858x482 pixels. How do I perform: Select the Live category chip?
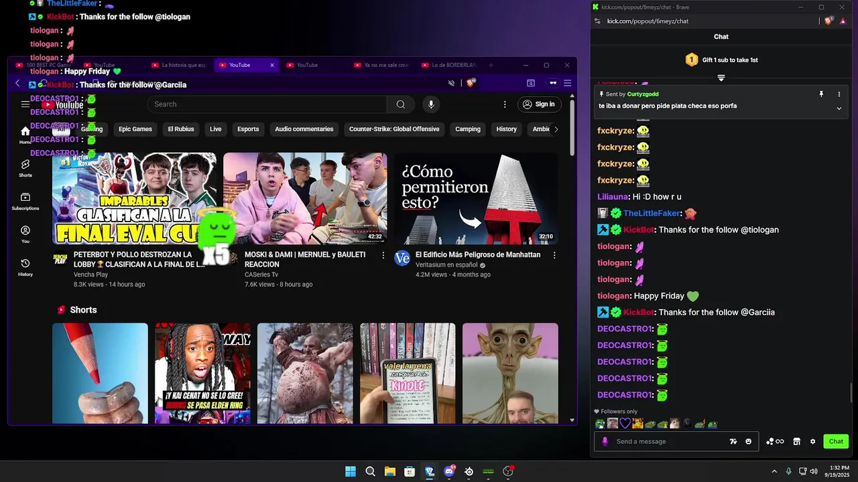point(215,129)
